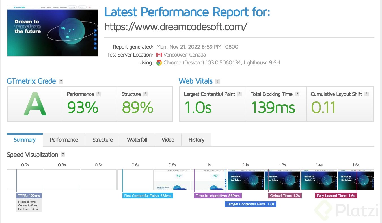Viewport: 382px width, 223px height.
Task: Click the 0.3s filmstrip frame
Action: (62, 179)
